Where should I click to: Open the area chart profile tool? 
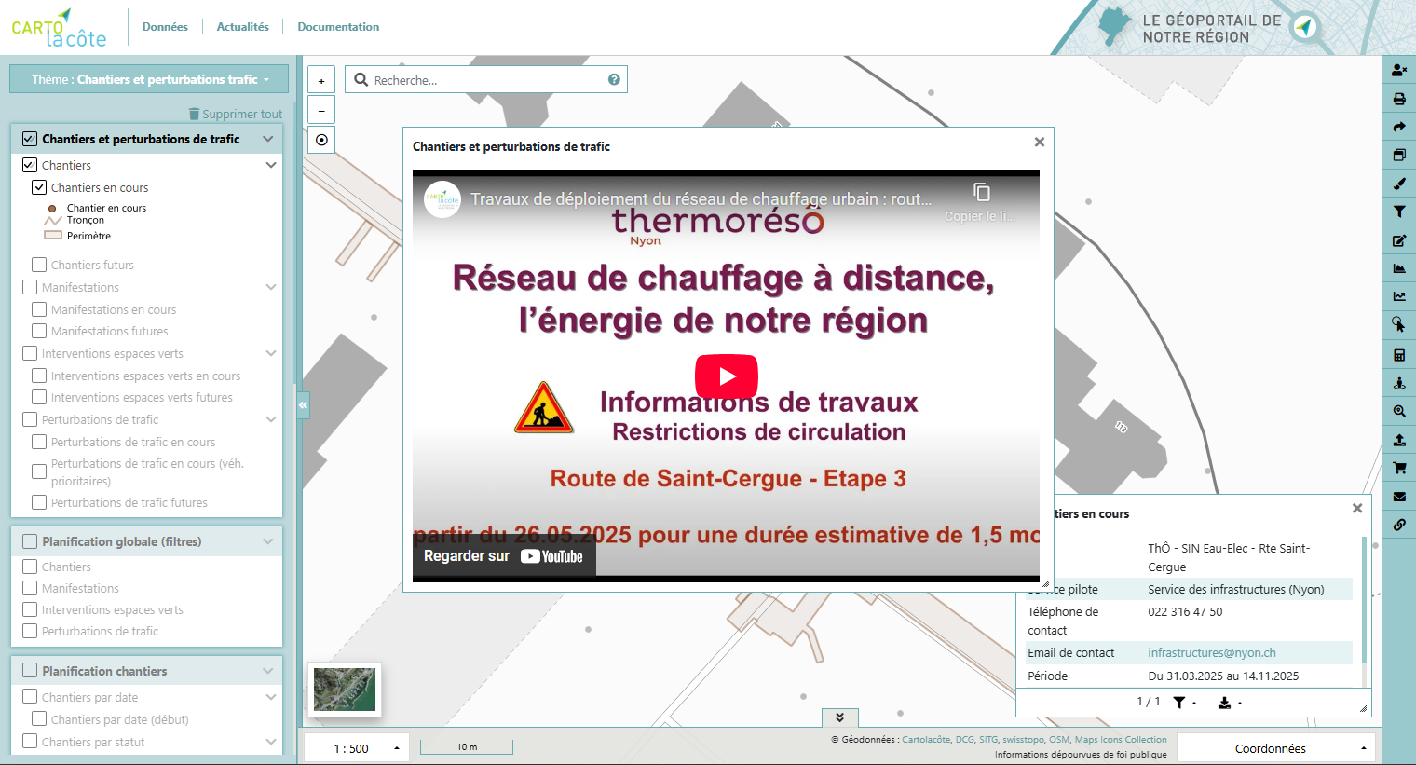click(1399, 268)
